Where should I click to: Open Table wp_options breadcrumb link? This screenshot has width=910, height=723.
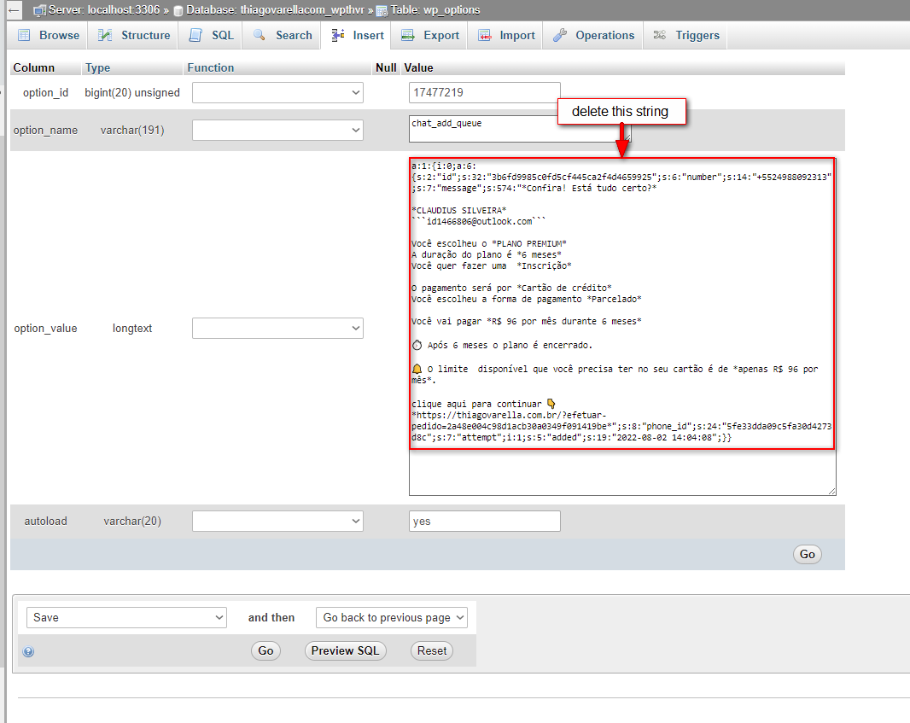[x=435, y=10]
